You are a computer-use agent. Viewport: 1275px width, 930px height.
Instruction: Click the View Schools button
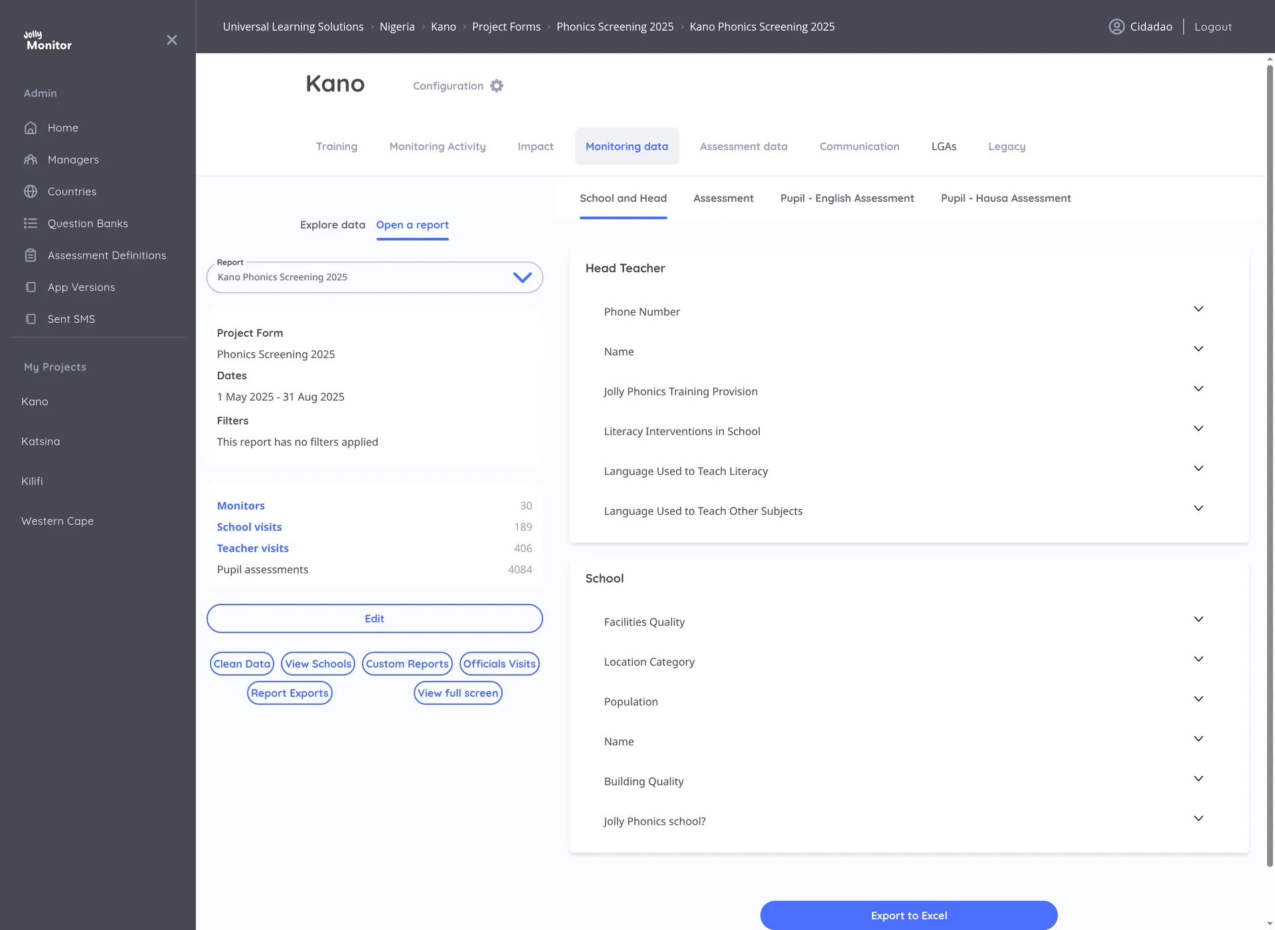click(x=318, y=664)
